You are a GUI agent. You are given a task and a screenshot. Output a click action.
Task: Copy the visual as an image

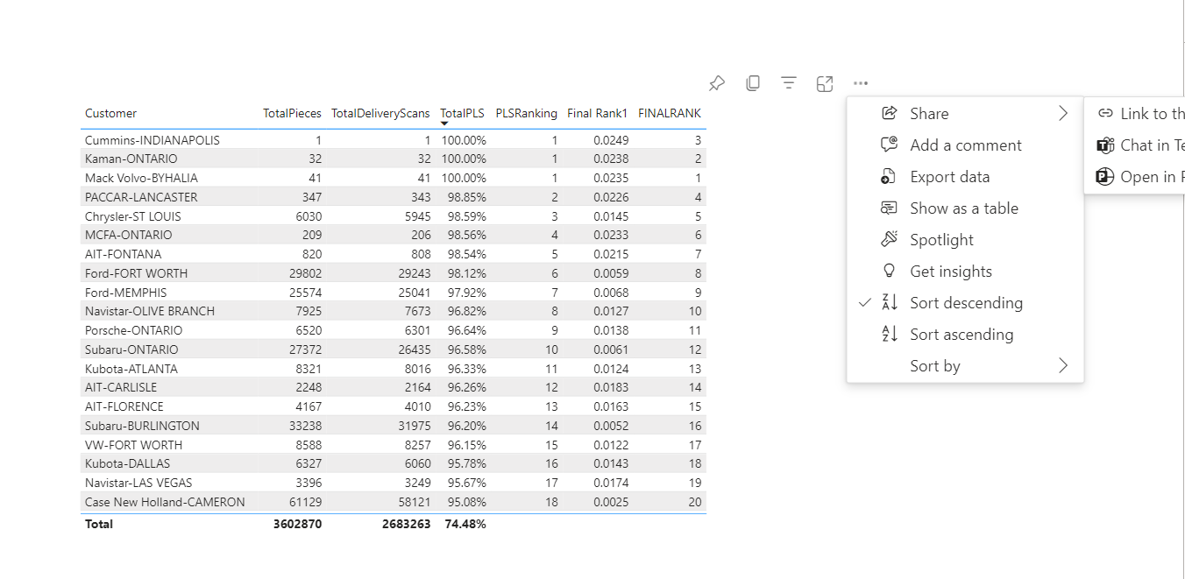752,83
